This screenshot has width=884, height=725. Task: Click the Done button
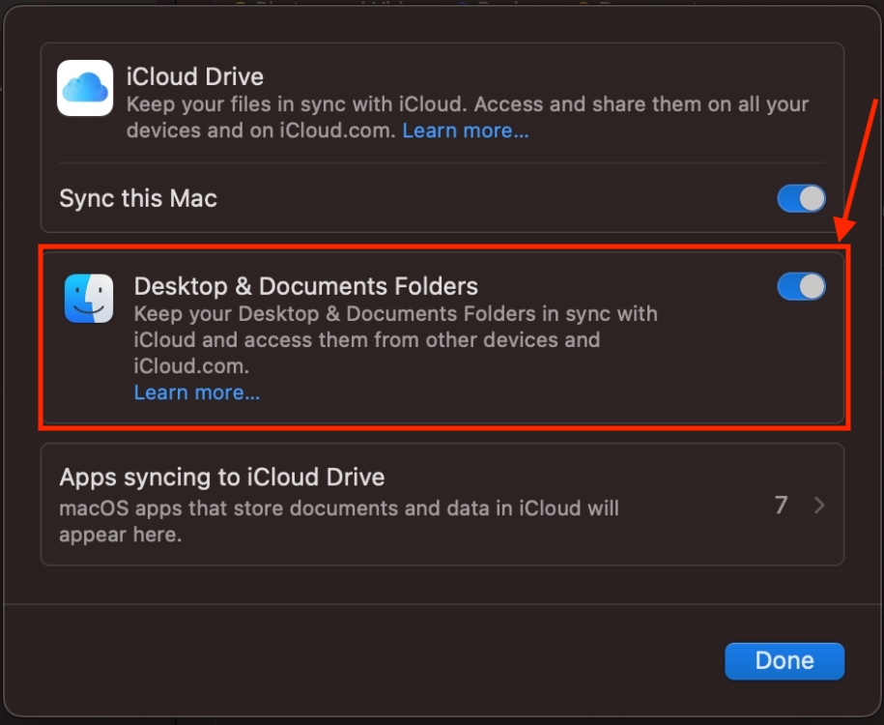[x=784, y=660]
